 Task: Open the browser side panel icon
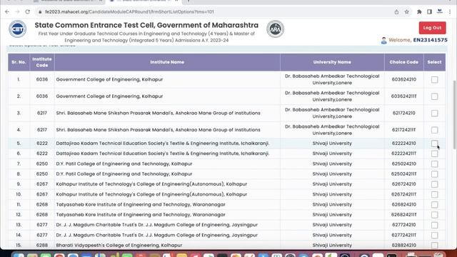point(429,12)
